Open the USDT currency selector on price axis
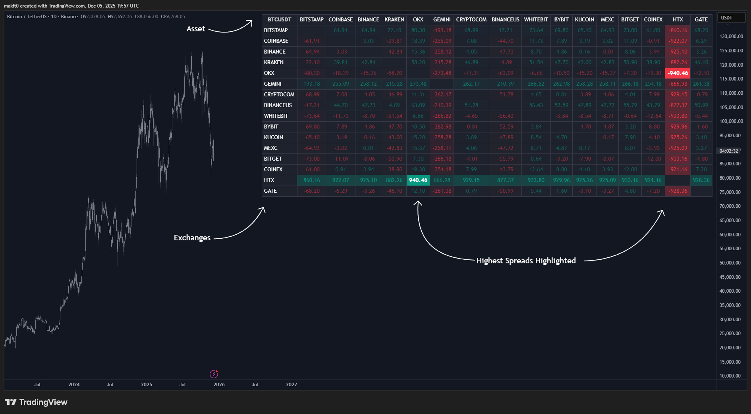The height and width of the screenshot is (414, 751). pyautogui.click(x=731, y=18)
